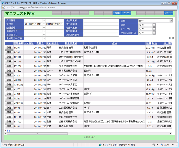Click the クリア clear button

tap(127, 13)
